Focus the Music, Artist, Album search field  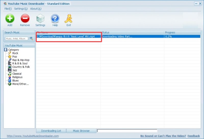(17, 39)
